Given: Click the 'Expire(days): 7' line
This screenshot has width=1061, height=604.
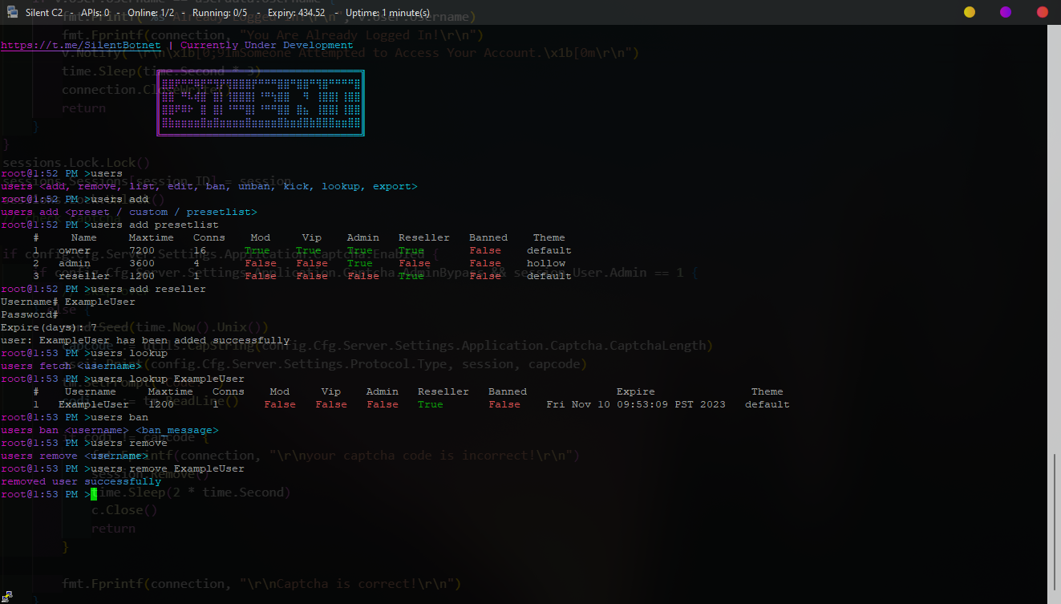Looking at the screenshot, I should [x=49, y=327].
